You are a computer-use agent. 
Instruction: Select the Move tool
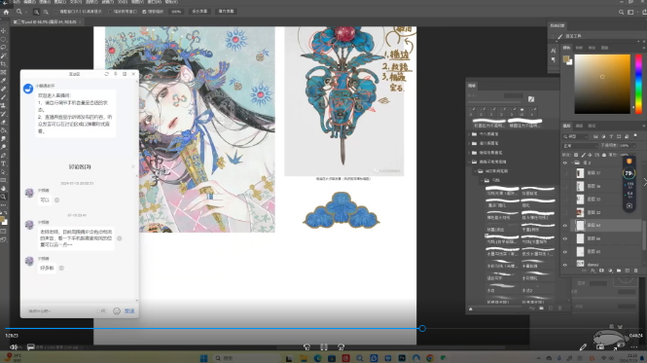[x=3, y=31]
